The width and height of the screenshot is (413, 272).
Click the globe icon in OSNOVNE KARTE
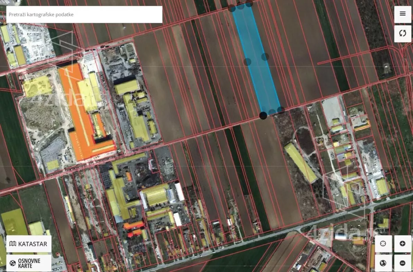pyautogui.click(x=12, y=263)
